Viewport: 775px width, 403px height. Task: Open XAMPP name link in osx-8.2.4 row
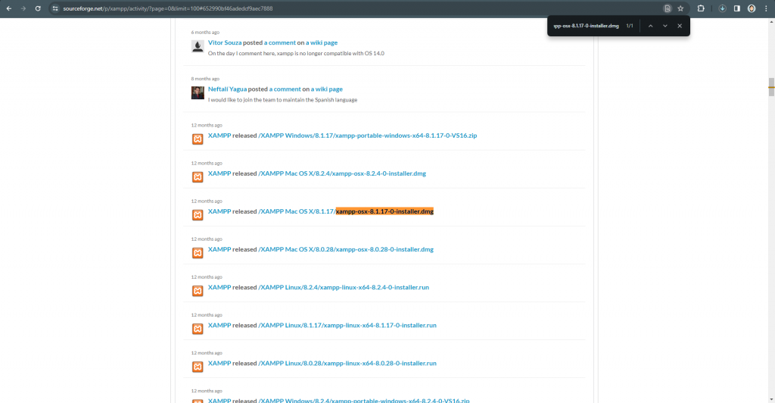pos(219,173)
